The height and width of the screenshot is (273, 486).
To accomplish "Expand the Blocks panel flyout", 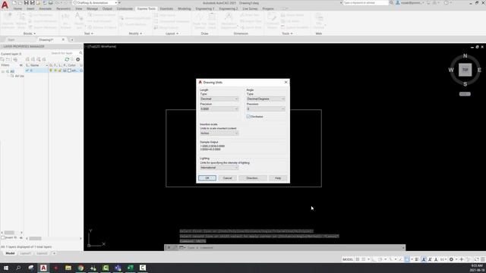I will (30, 33).
